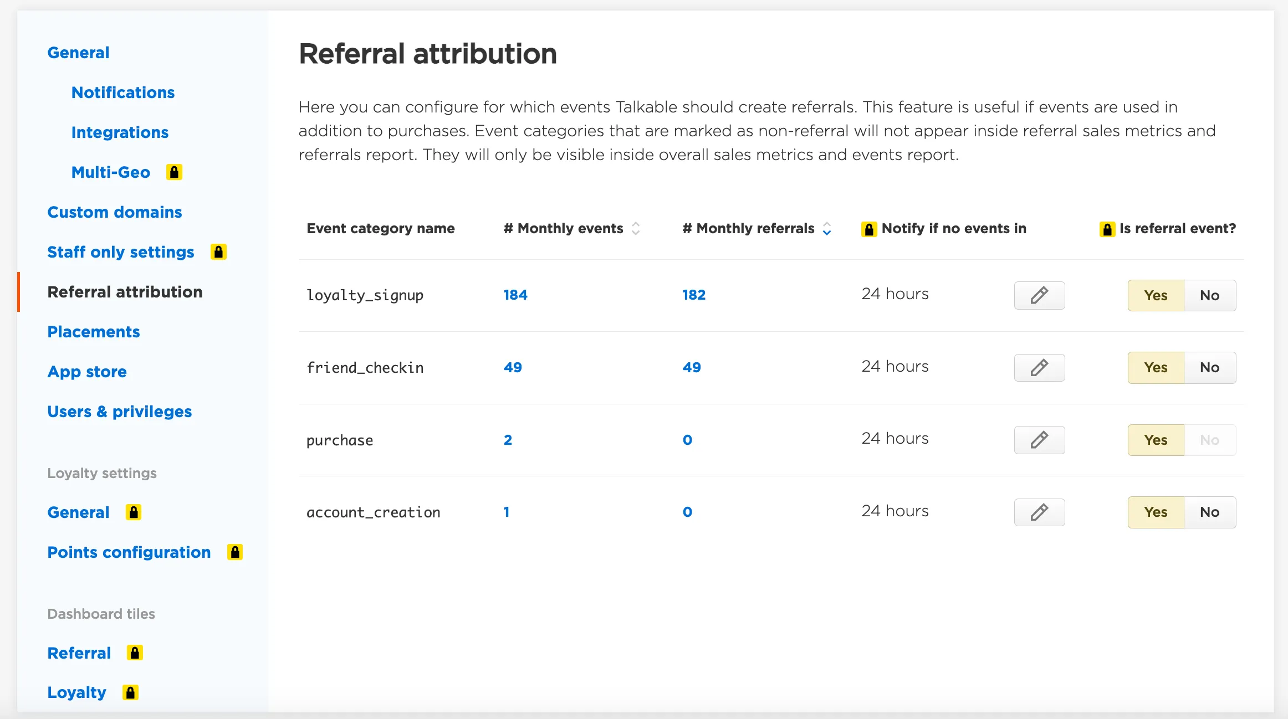Click the pencil icon in purchase row

pyautogui.click(x=1039, y=440)
